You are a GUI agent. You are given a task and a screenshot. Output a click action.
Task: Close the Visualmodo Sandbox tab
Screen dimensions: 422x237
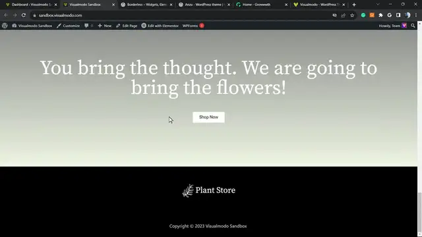pos(113,5)
